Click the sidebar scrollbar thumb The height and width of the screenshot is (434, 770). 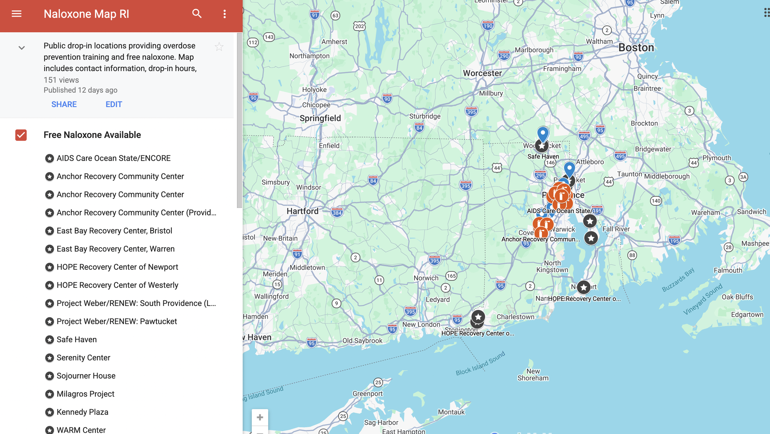[240, 121]
